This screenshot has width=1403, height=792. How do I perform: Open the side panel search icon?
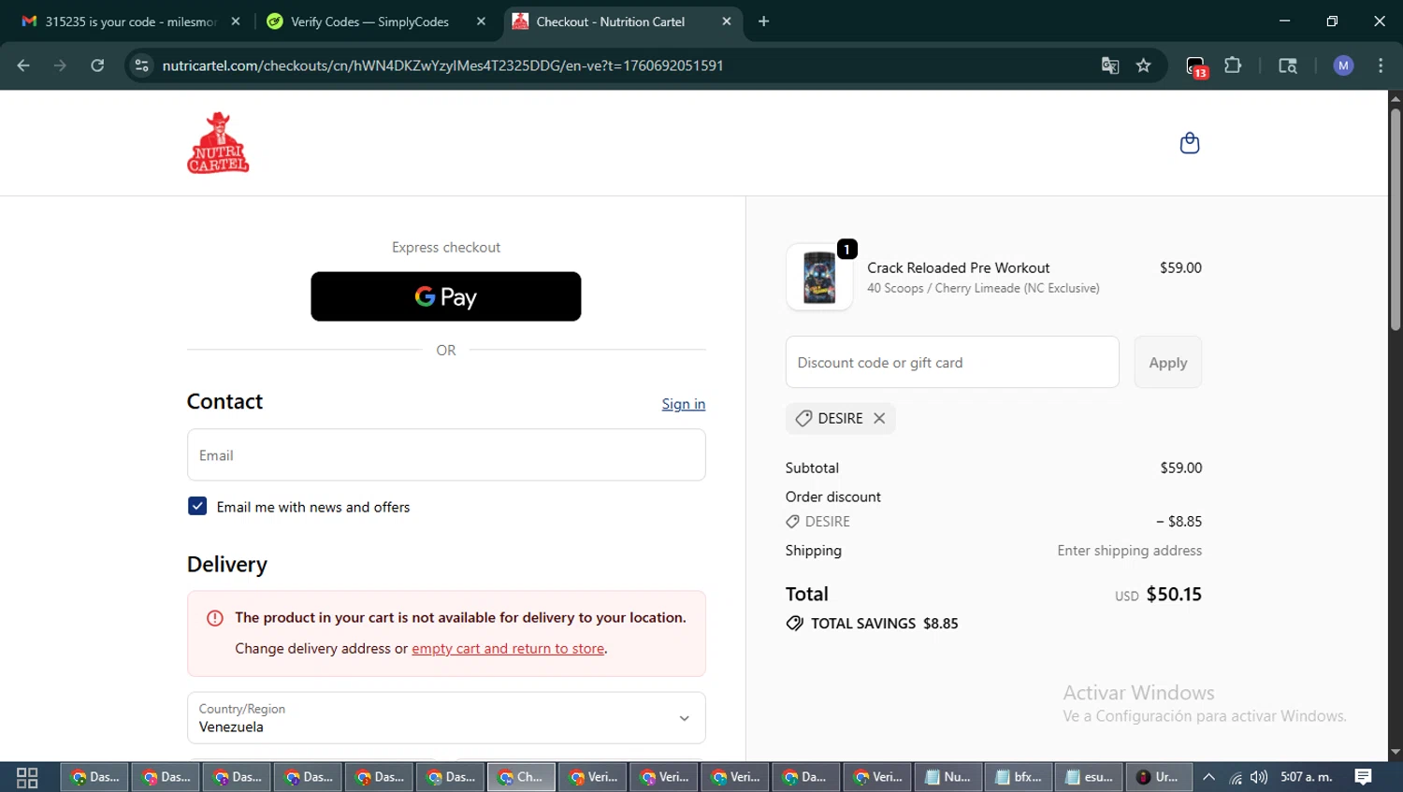(1288, 65)
